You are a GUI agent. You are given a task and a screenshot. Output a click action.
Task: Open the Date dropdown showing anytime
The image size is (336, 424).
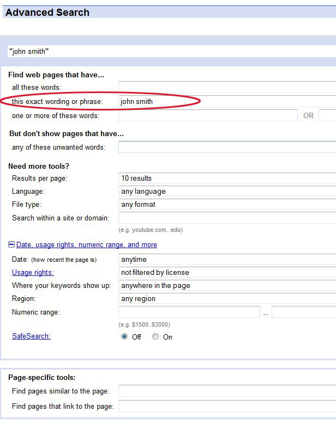(227, 259)
